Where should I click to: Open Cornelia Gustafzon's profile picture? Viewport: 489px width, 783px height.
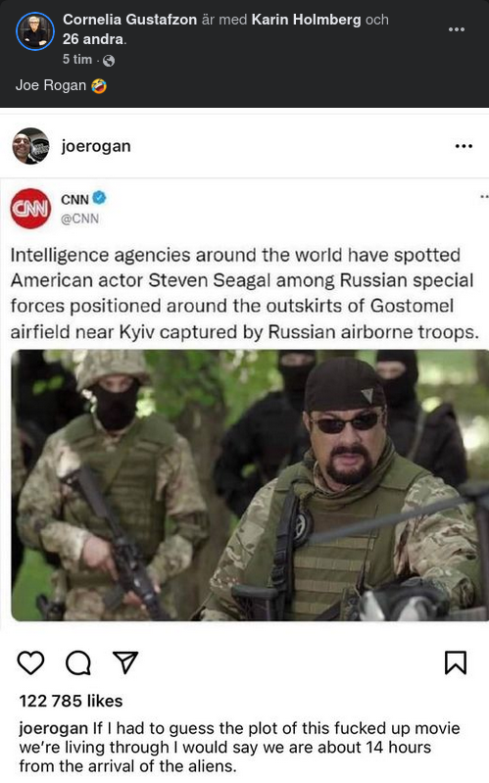point(35,31)
